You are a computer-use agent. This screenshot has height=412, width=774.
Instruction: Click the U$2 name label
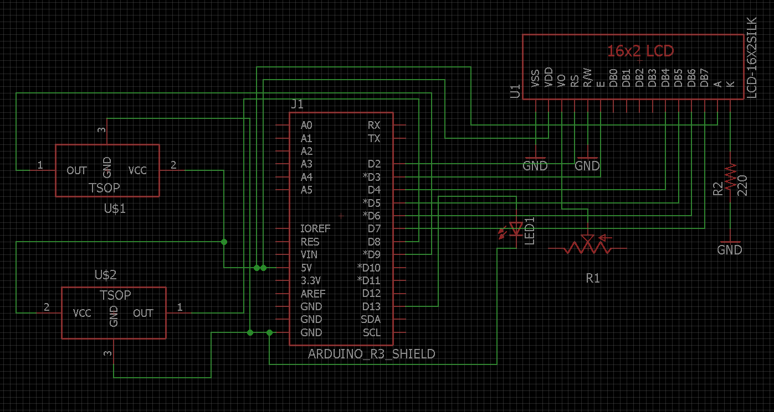pyautogui.click(x=105, y=275)
